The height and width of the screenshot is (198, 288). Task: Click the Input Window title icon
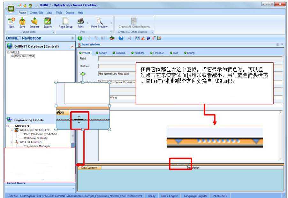point(80,44)
